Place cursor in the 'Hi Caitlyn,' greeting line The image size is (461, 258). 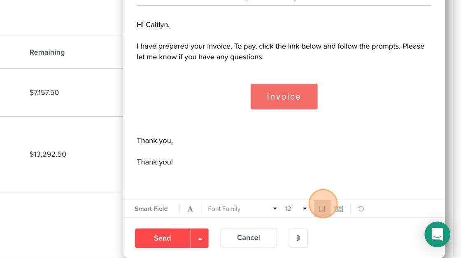[153, 25]
